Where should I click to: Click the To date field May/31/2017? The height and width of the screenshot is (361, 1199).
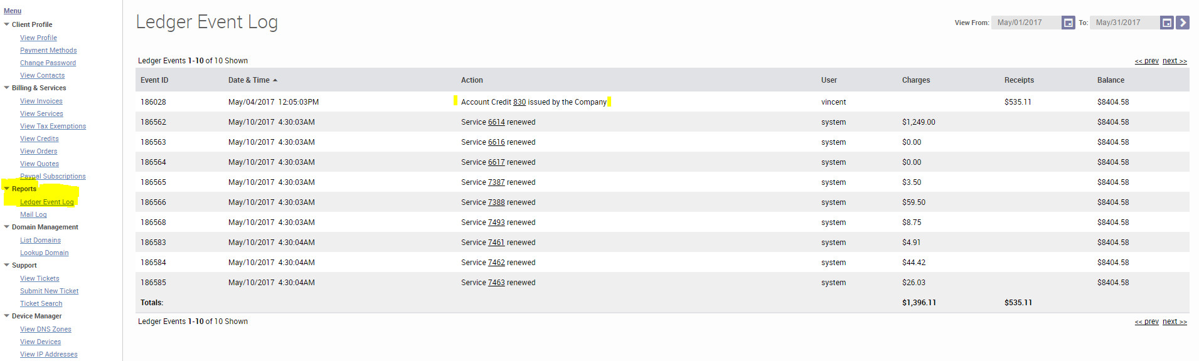[x=1124, y=23]
